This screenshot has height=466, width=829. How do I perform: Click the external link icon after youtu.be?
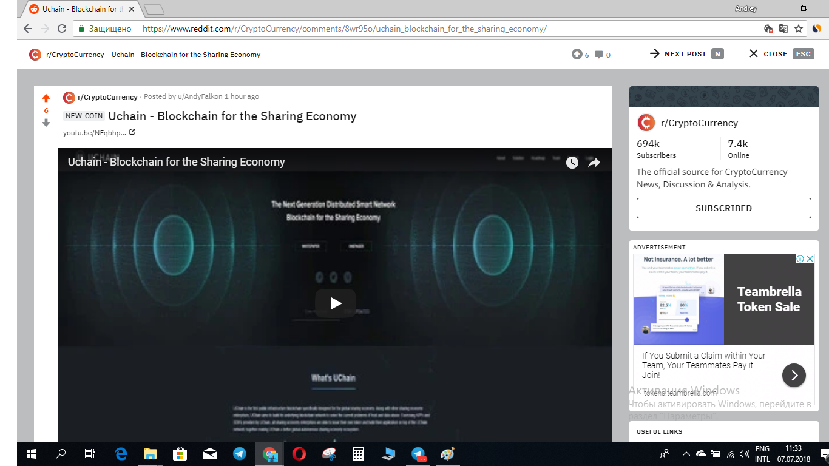(x=132, y=132)
